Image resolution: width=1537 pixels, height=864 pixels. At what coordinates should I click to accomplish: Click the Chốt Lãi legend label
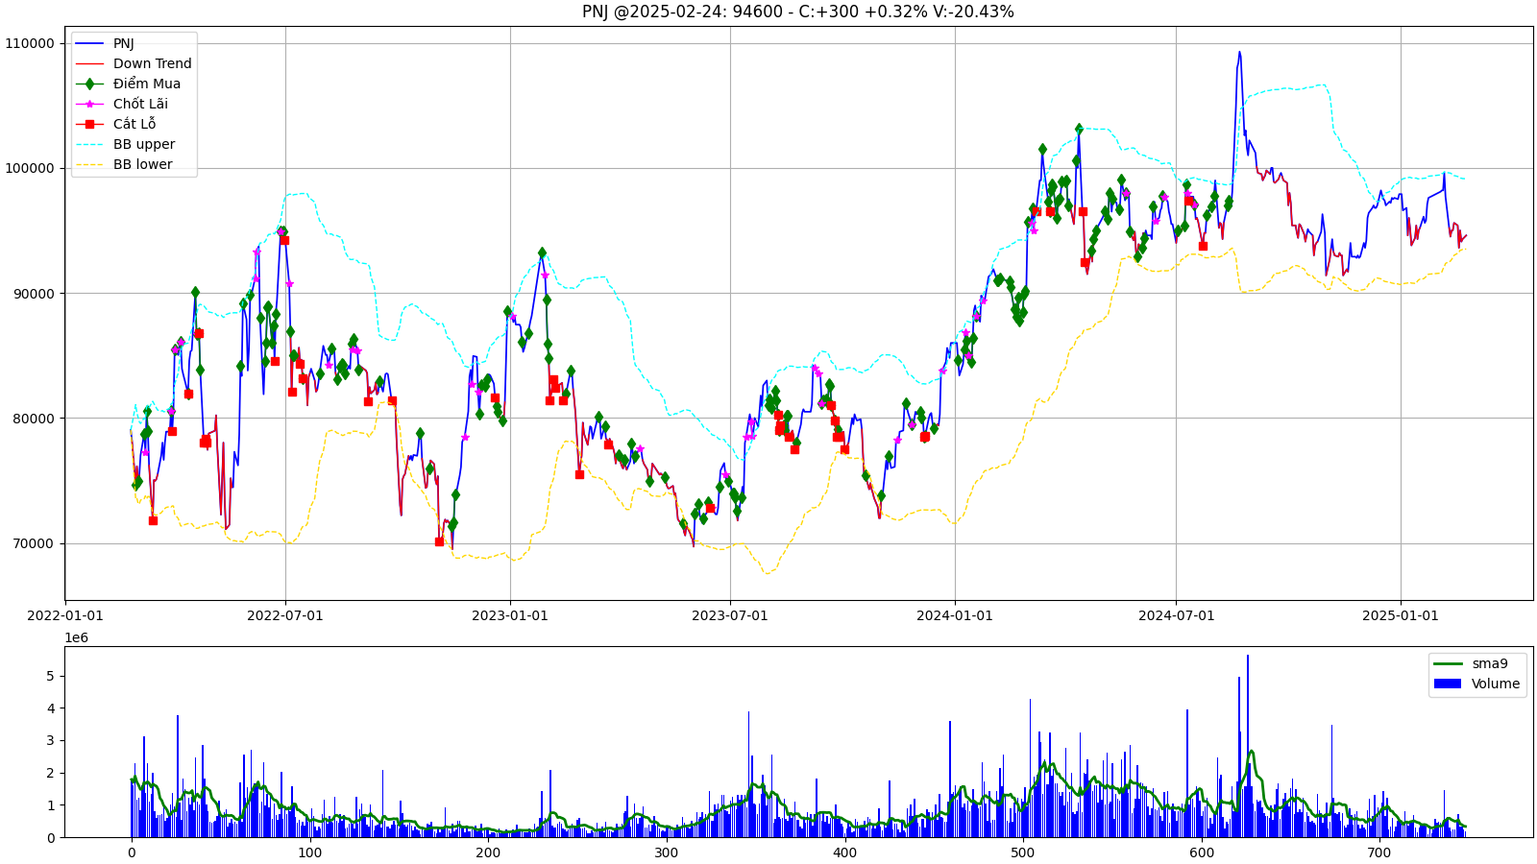click(140, 104)
